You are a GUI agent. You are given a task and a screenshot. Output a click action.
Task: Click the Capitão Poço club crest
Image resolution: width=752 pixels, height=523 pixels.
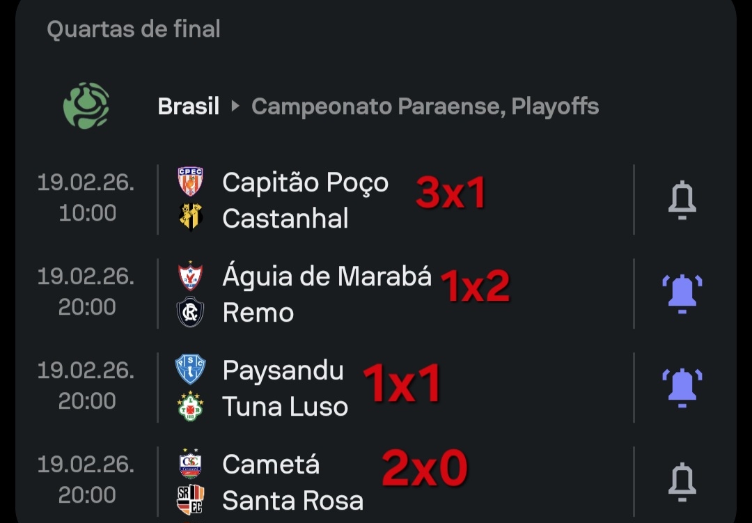pos(191,182)
